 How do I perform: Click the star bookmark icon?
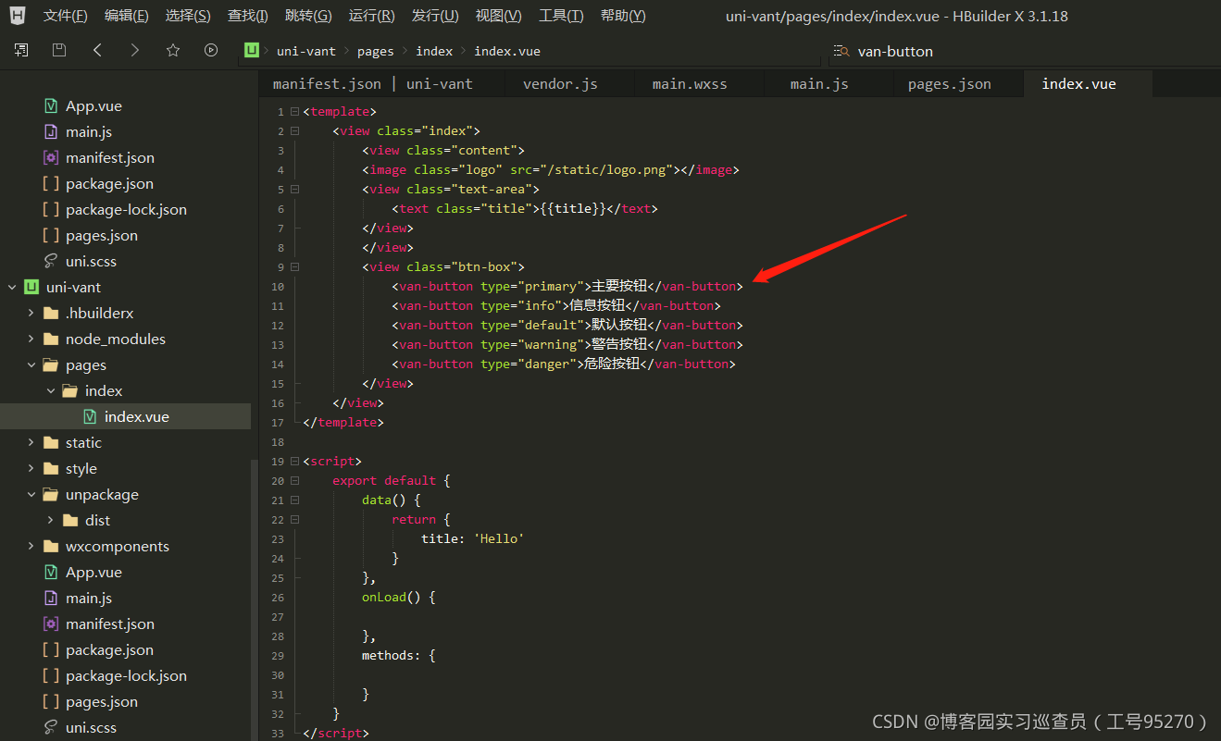coord(173,51)
